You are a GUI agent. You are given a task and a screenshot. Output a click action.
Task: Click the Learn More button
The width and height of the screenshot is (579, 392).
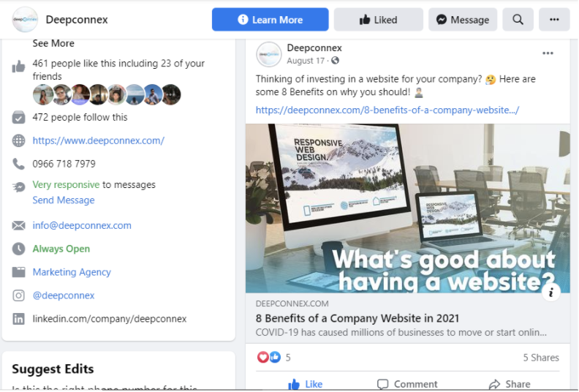tap(270, 20)
